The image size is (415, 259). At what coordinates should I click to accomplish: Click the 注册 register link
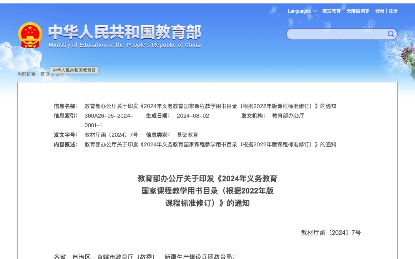393,11
